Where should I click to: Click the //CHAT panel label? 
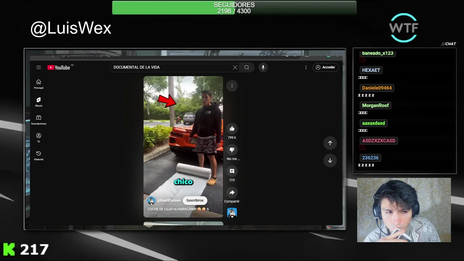(x=448, y=44)
